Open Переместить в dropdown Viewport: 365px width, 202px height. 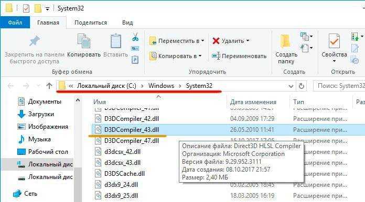(x=177, y=41)
